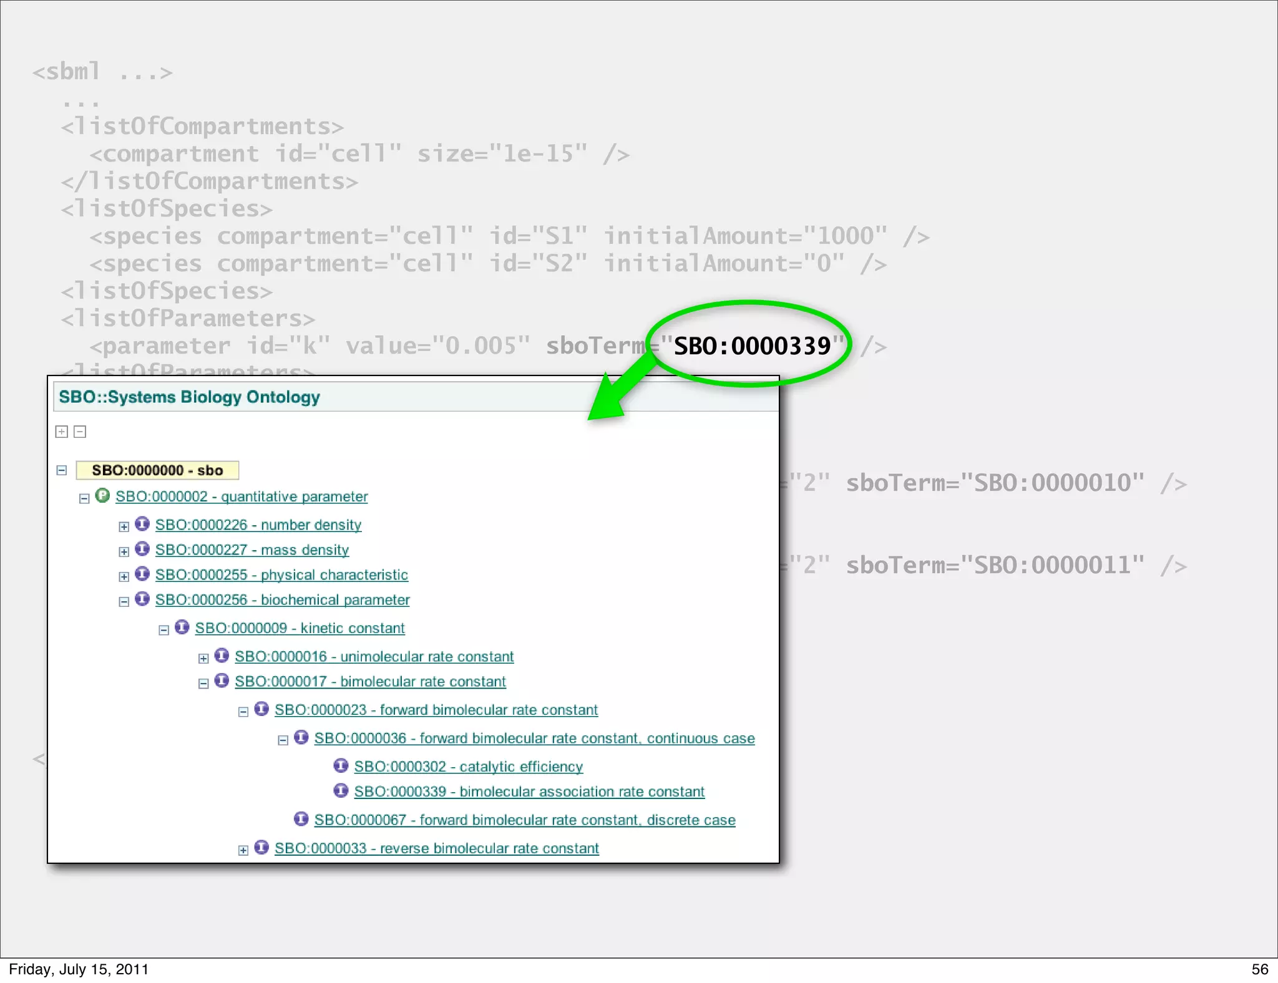Open SBO:0000339 bimolecular association rate constant link
1278x983 pixels.
[529, 792]
